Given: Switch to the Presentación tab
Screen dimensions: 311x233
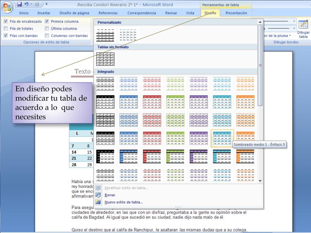Looking at the screenshot, I should [x=236, y=13].
